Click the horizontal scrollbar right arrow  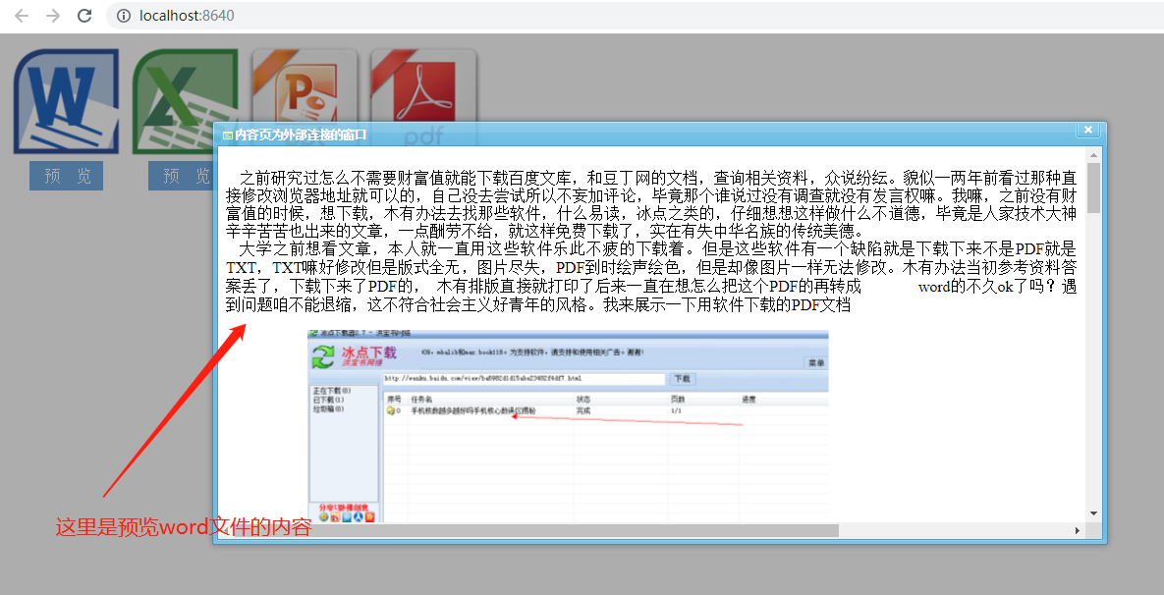pyautogui.click(x=1078, y=530)
